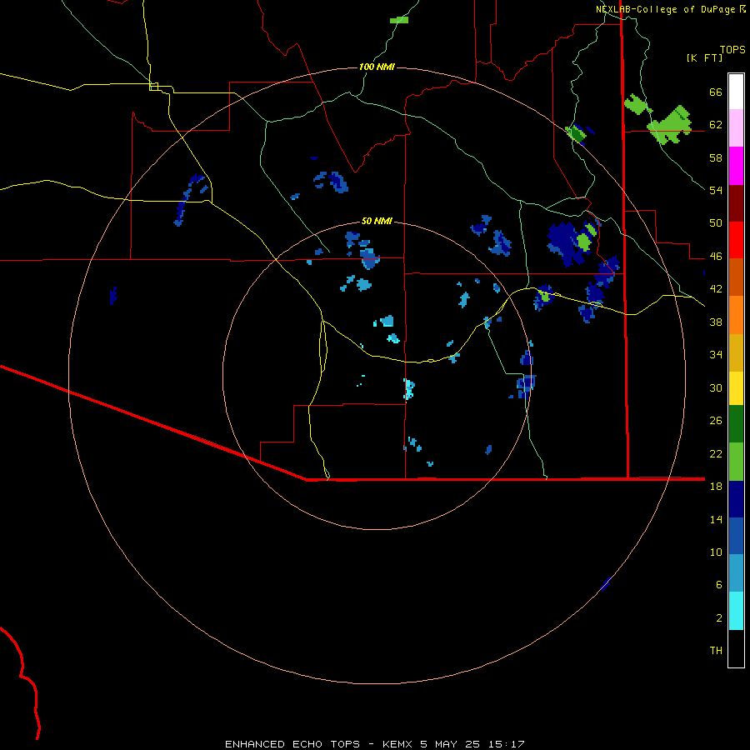This screenshot has height=750, width=750.
Task: Click the 15:17 timestamp
Action: (x=506, y=744)
